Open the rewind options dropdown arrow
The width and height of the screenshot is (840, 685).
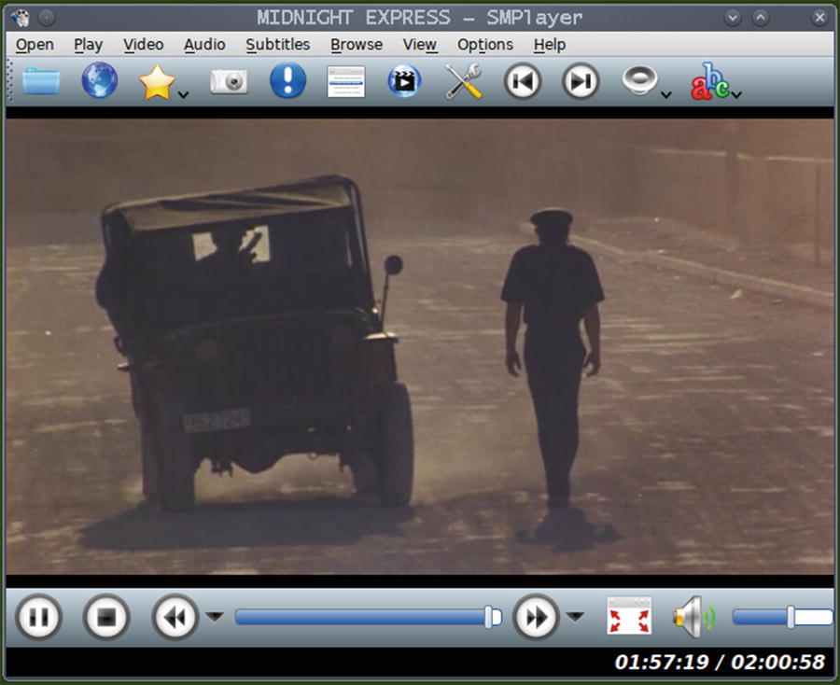[x=215, y=617]
